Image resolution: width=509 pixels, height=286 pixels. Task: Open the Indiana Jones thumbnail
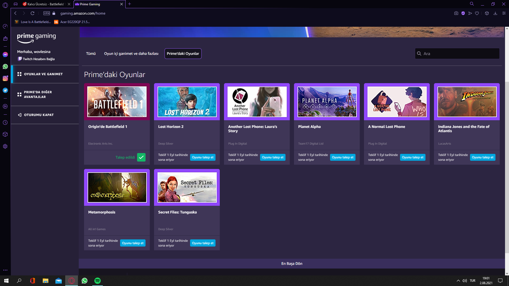point(467,102)
